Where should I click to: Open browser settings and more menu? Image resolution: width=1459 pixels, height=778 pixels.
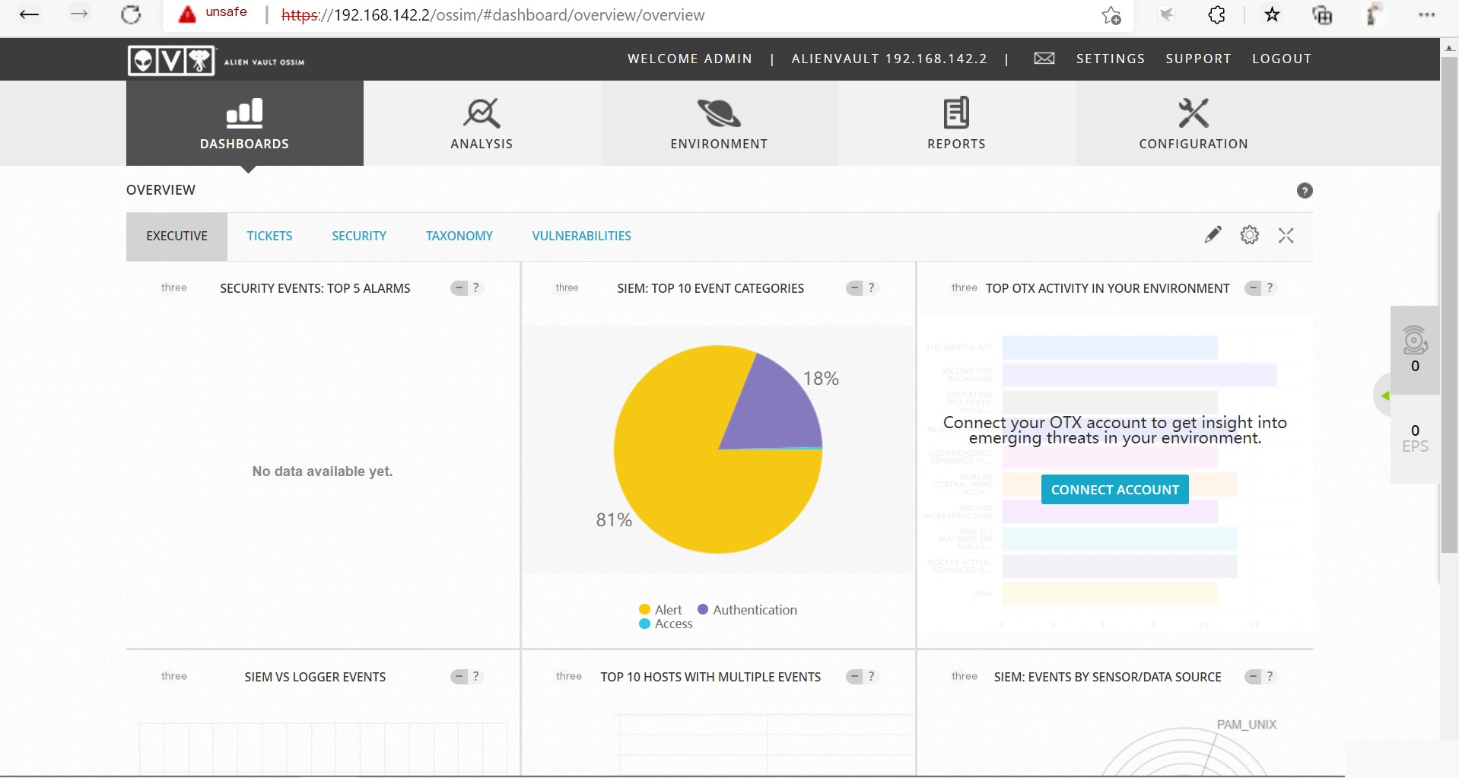pos(1426,14)
